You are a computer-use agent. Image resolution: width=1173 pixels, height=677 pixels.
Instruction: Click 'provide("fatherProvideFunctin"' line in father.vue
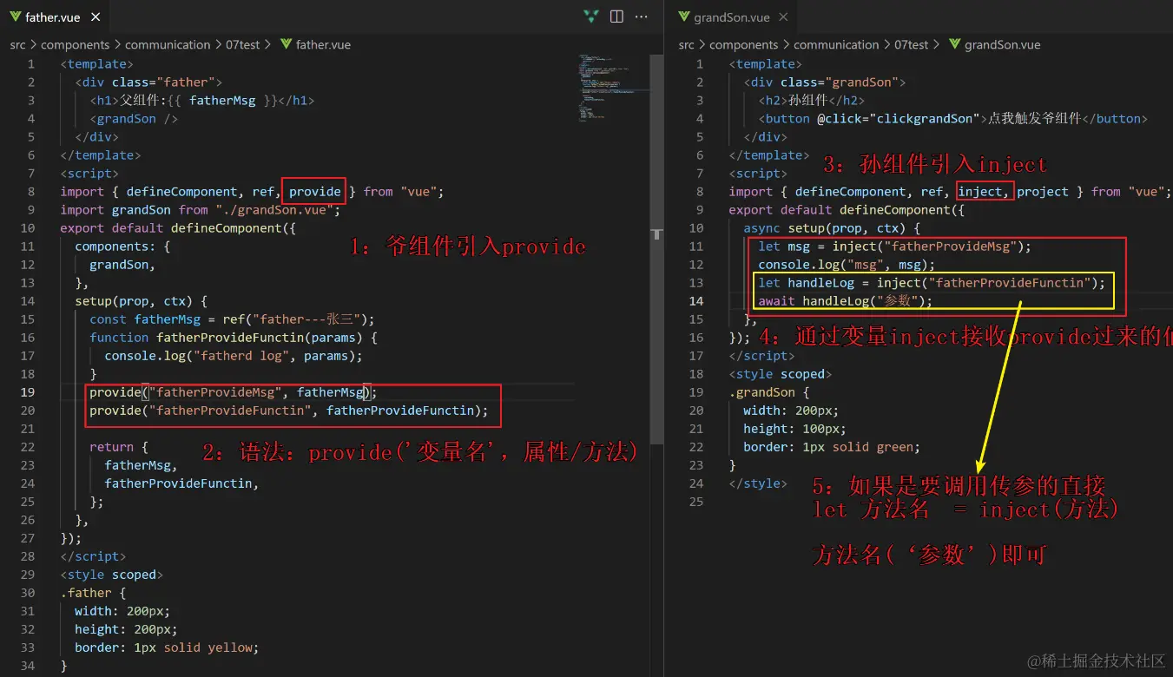pyautogui.click(x=289, y=411)
